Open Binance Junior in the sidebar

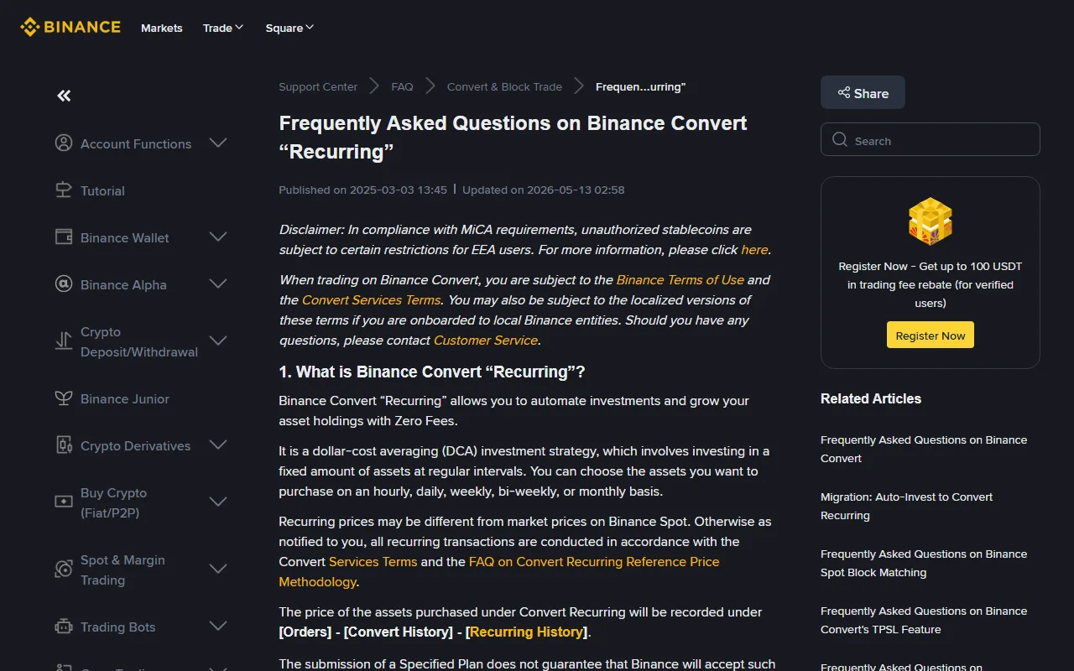point(125,398)
